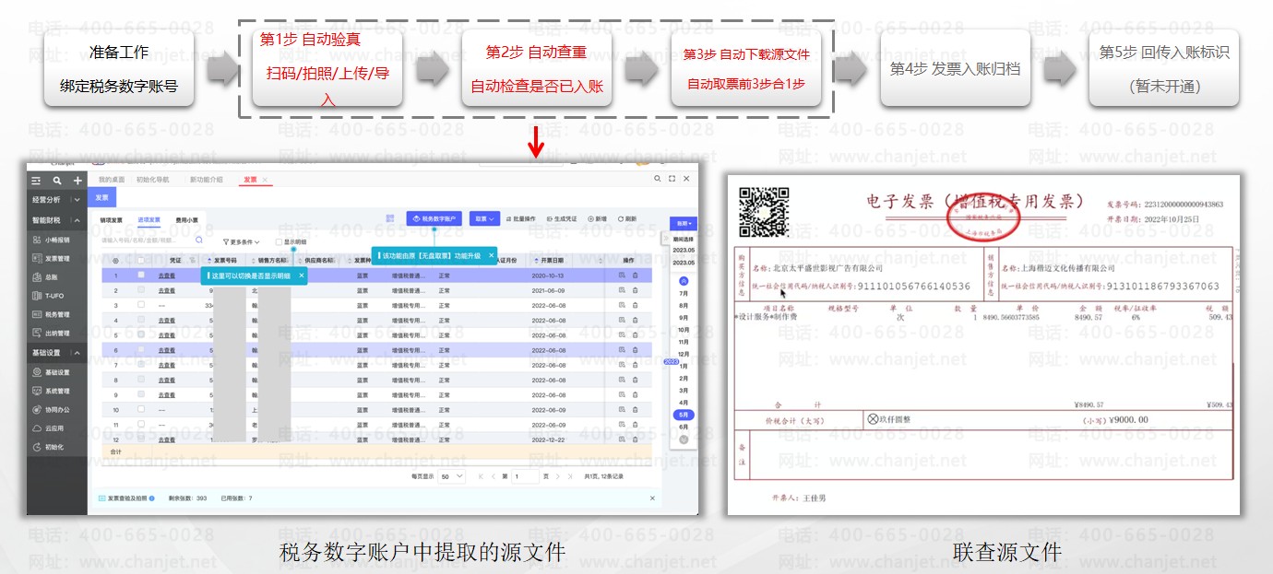The width and height of the screenshot is (1273, 574).
Task: Check the checkbox for row 1
Action: pos(141,275)
